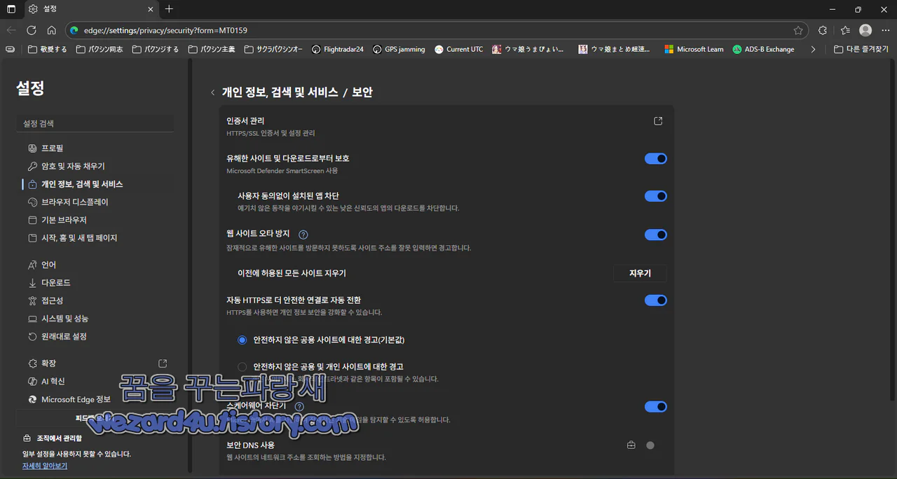Viewport: 897px width, 479px height.
Task: Open the Current UTC bookmark
Action: (x=458, y=49)
